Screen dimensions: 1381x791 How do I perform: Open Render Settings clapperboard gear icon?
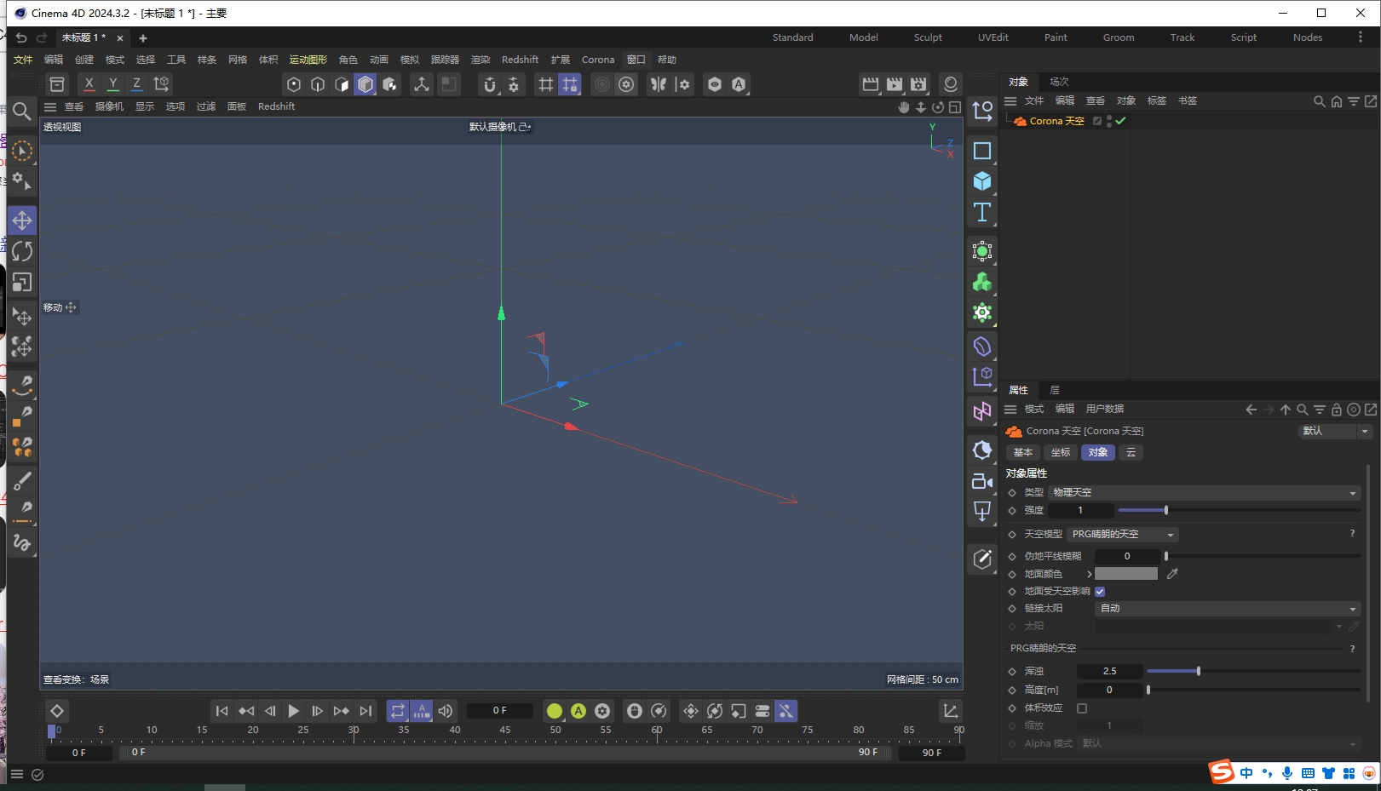pyautogui.click(x=918, y=84)
